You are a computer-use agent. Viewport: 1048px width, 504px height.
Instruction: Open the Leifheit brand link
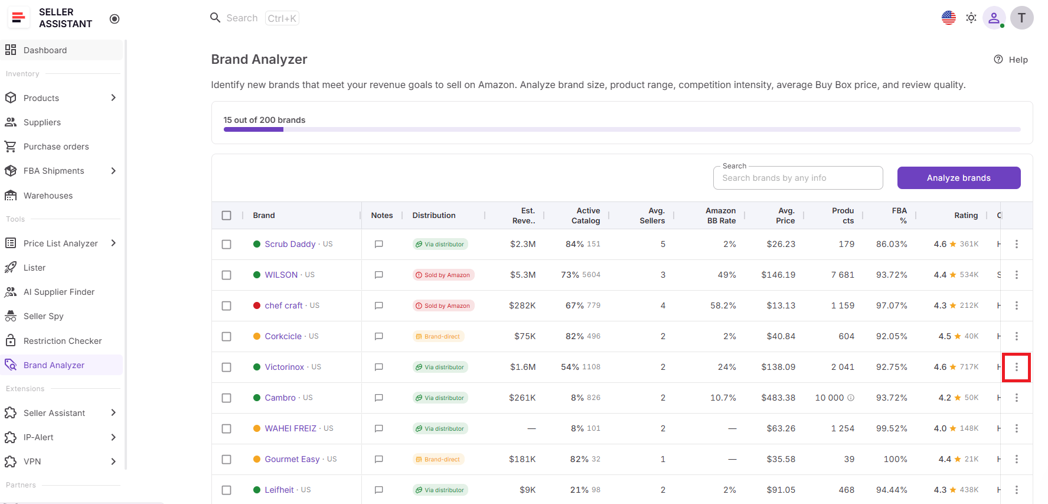tap(279, 490)
